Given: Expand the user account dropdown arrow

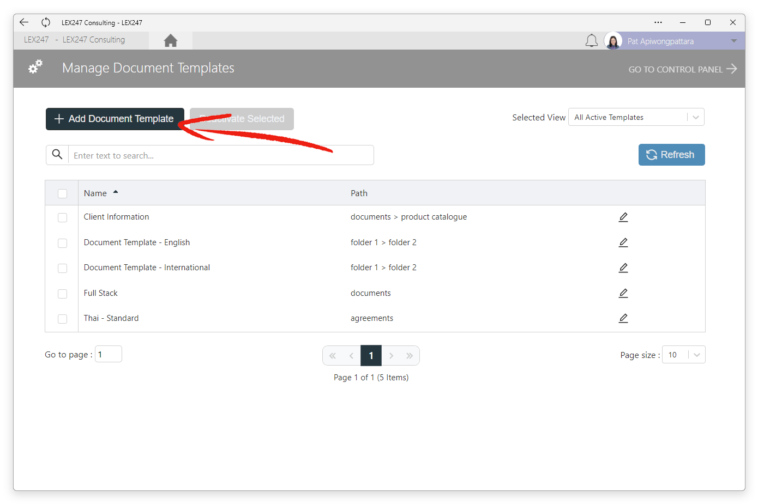Looking at the screenshot, I should click(x=734, y=41).
